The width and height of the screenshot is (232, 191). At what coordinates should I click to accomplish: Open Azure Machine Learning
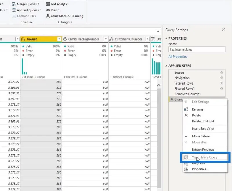pyautogui.click(x=65, y=16)
